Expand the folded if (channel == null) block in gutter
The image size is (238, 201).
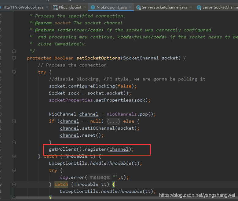coord(13,121)
